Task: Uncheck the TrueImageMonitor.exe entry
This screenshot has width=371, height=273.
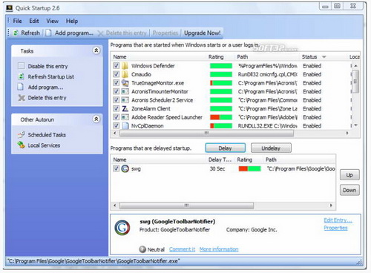Action: tap(116, 83)
